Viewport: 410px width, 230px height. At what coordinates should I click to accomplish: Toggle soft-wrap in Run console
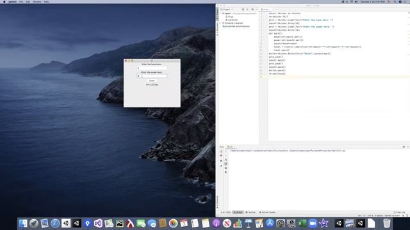coord(226,160)
